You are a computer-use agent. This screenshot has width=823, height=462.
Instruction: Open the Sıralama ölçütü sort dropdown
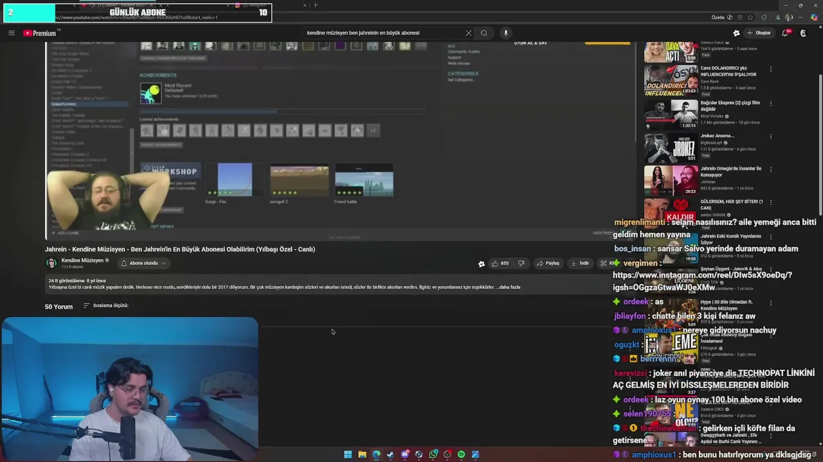pyautogui.click(x=106, y=305)
